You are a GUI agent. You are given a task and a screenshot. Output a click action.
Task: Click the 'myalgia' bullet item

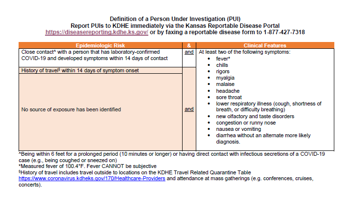[225, 78]
